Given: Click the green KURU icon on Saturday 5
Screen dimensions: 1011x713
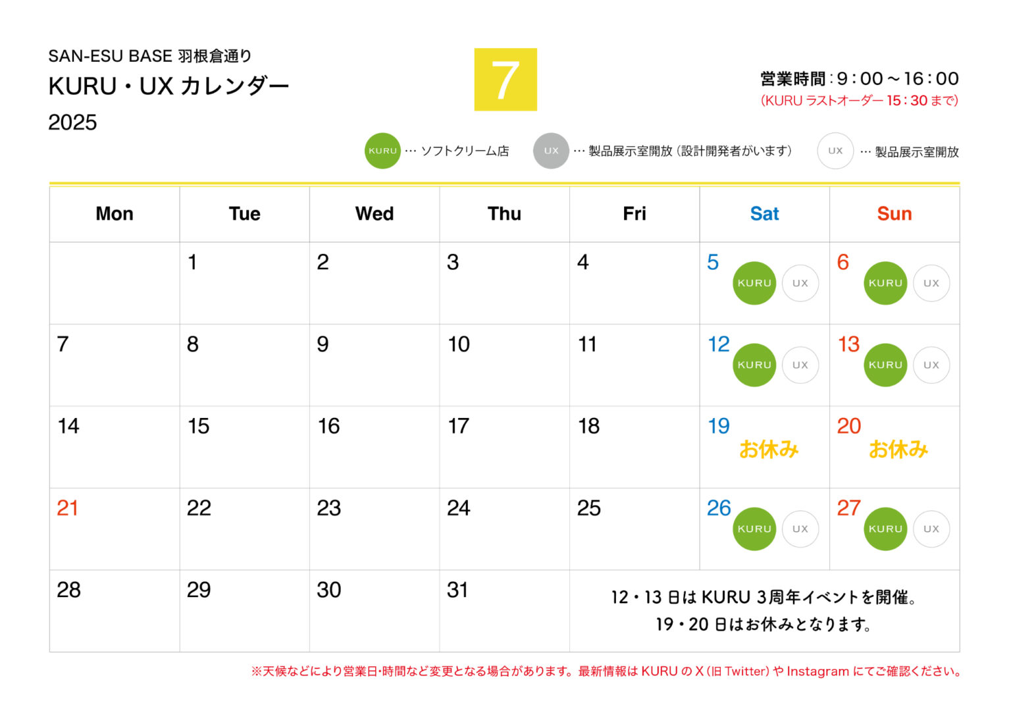Looking at the screenshot, I should (x=754, y=283).
